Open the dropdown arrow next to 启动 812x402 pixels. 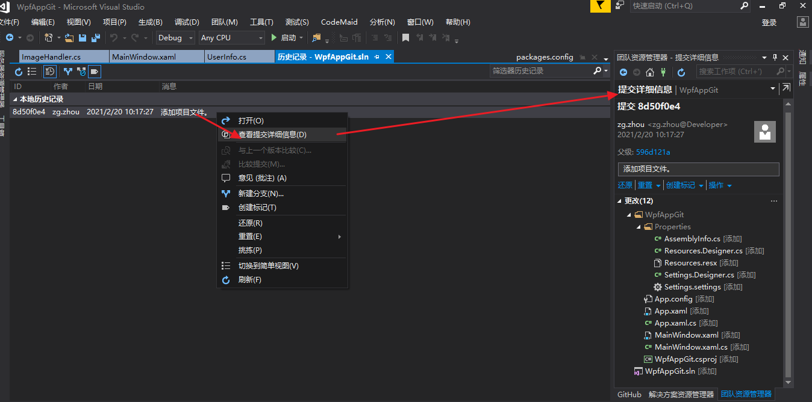302,37
